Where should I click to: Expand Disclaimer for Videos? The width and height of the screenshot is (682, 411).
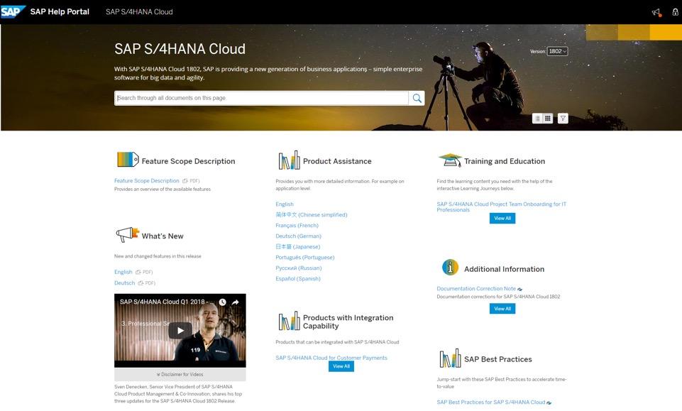[180, 375]
